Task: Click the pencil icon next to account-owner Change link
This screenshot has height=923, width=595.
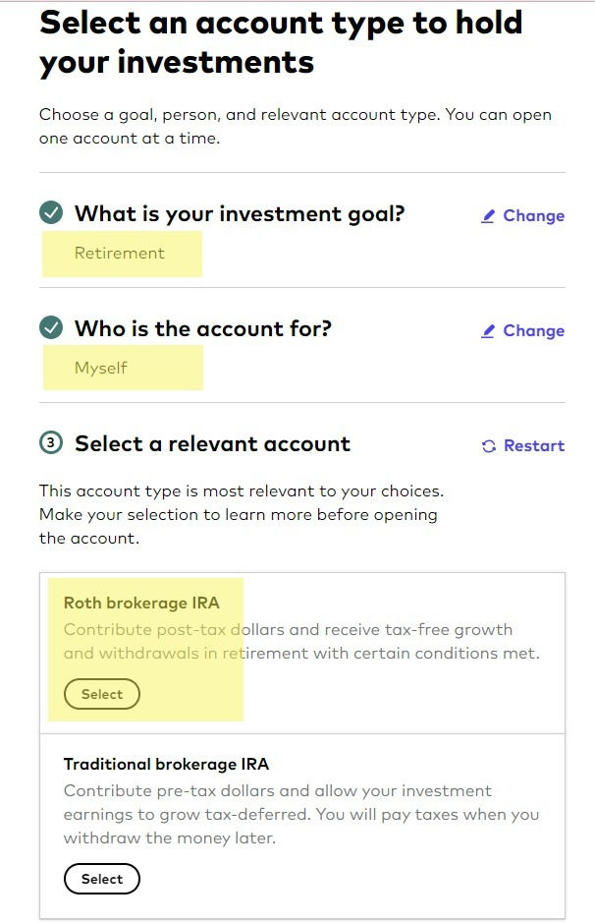Action: coord(489,330)
